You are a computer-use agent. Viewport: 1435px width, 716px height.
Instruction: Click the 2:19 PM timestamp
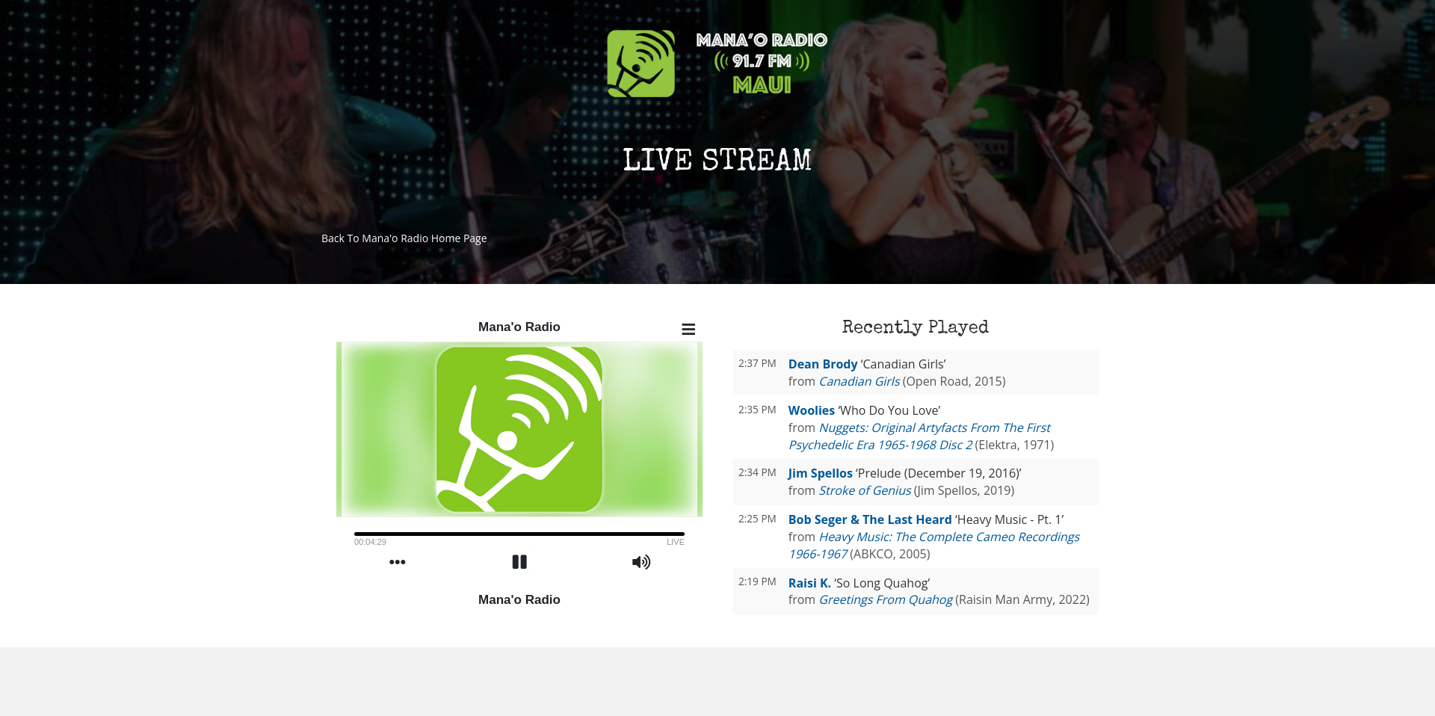click(757, 581)
